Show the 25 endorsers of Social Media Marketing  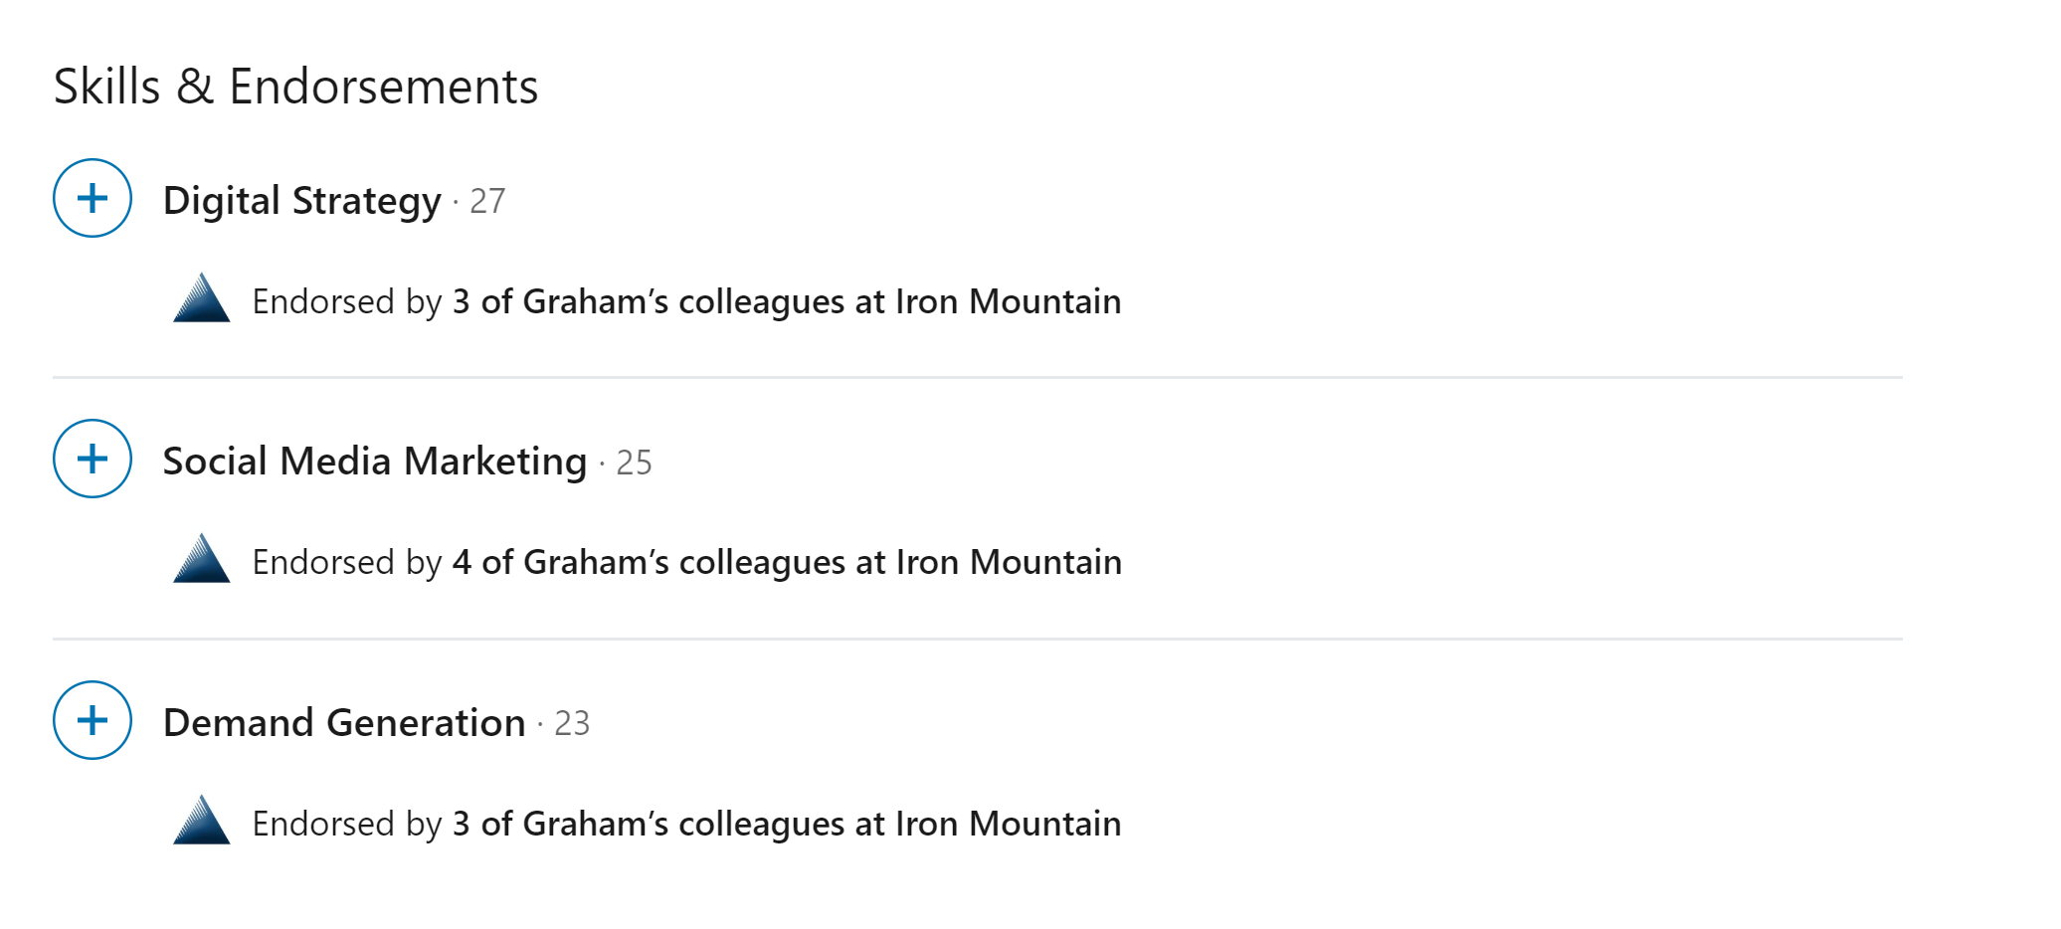[634, 463]
